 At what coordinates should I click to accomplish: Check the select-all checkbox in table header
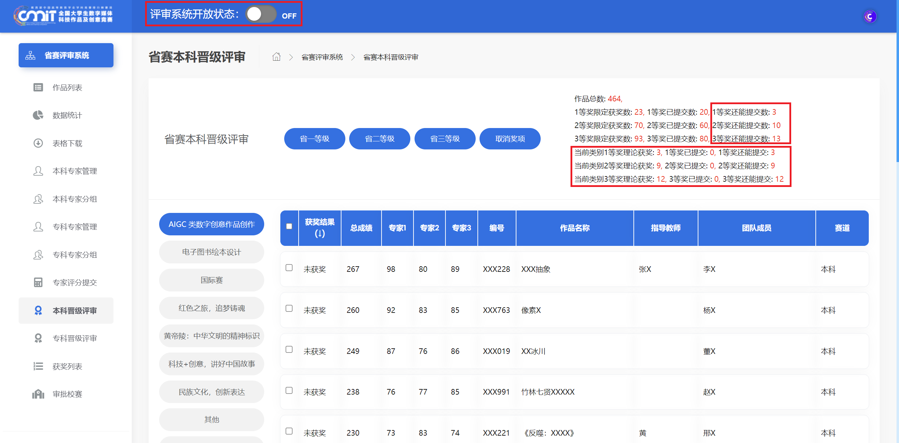point(289,227)
